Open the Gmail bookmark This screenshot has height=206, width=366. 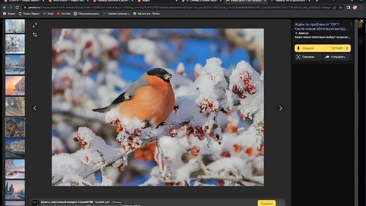48,14
